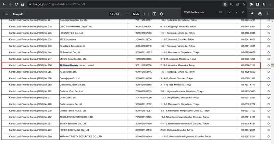This screenshot has height=144, width=274.
Task: Close the find bar
Action: (242, 12)
